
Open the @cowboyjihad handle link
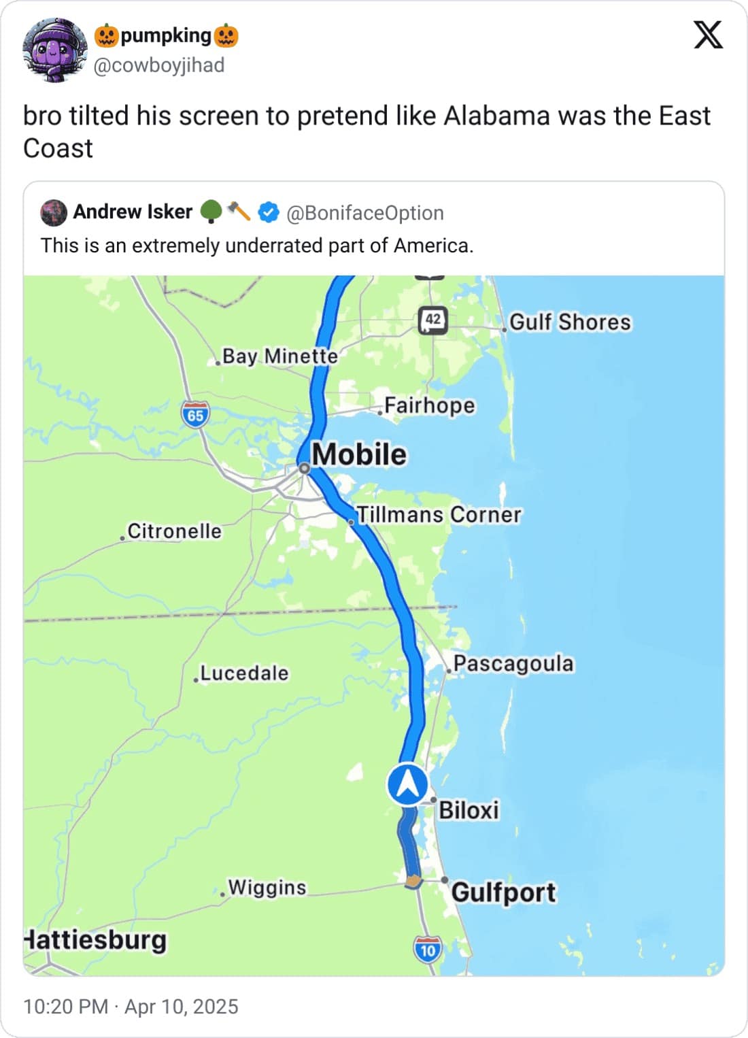coord(158,65)
